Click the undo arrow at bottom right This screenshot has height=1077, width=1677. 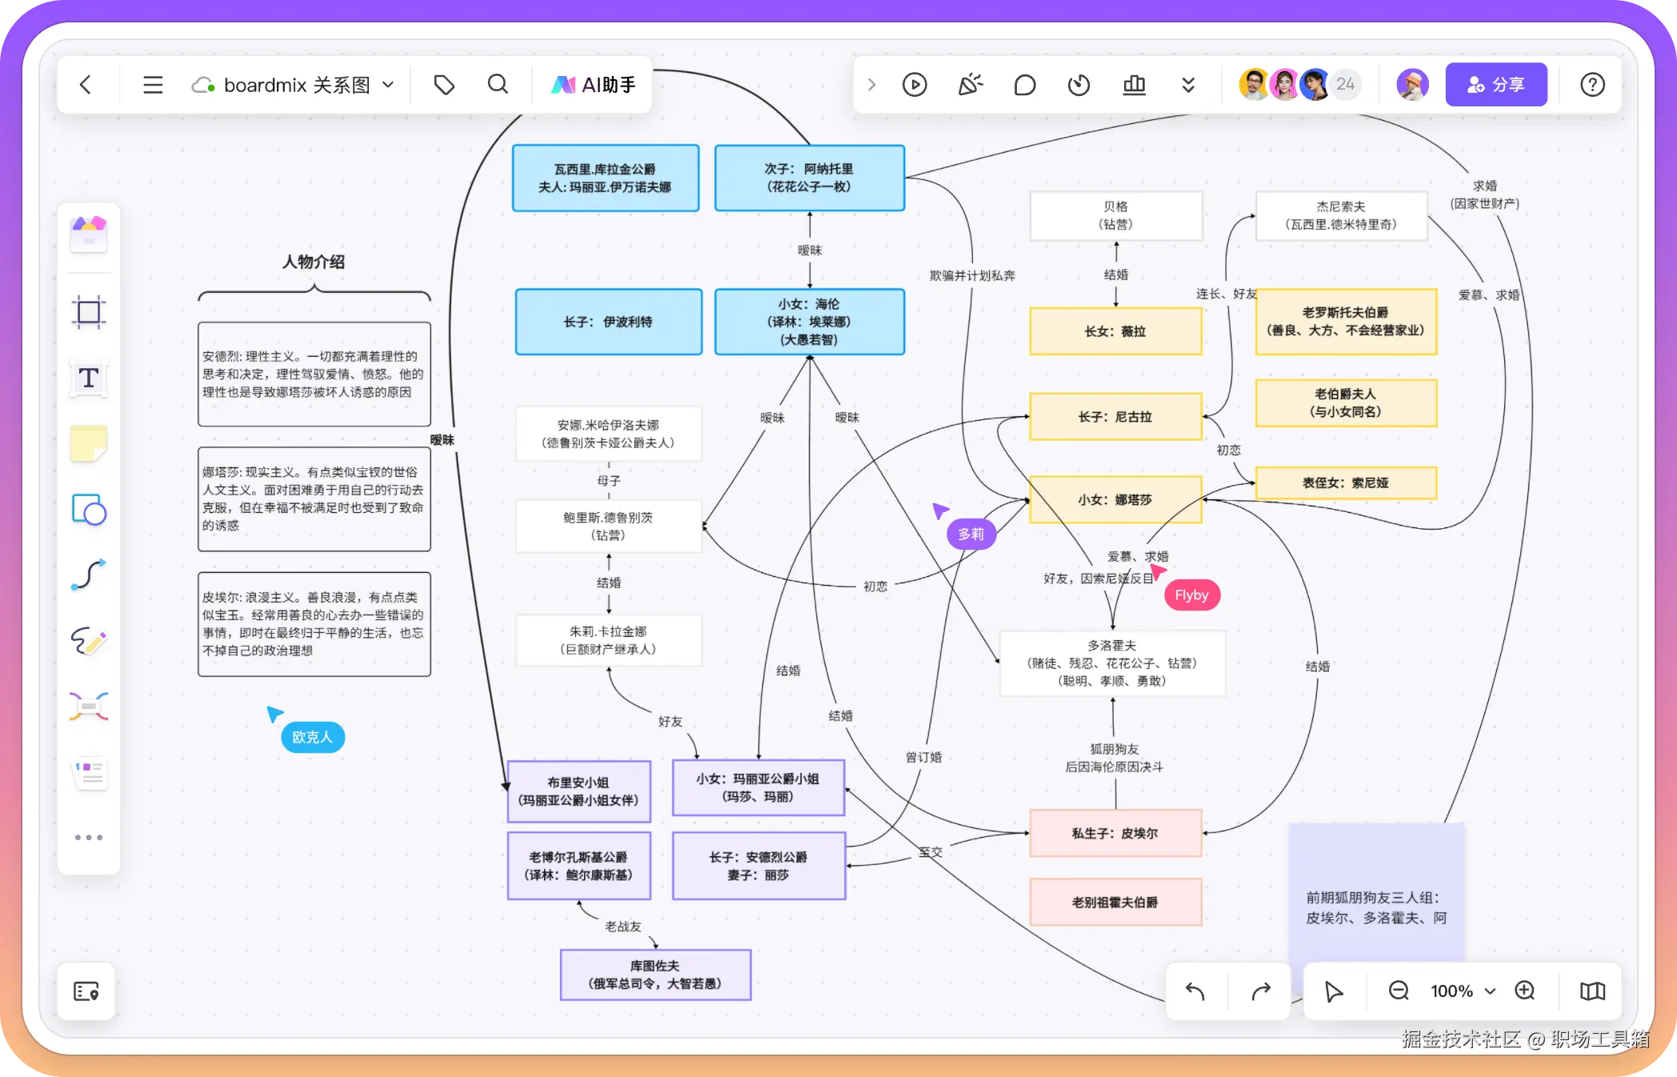coord(1195,991)
